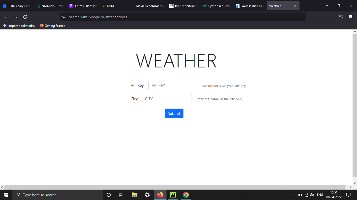The height and width of the screenshot is (200, 357).
Task: Open a new browser tab
Action: 305,6
